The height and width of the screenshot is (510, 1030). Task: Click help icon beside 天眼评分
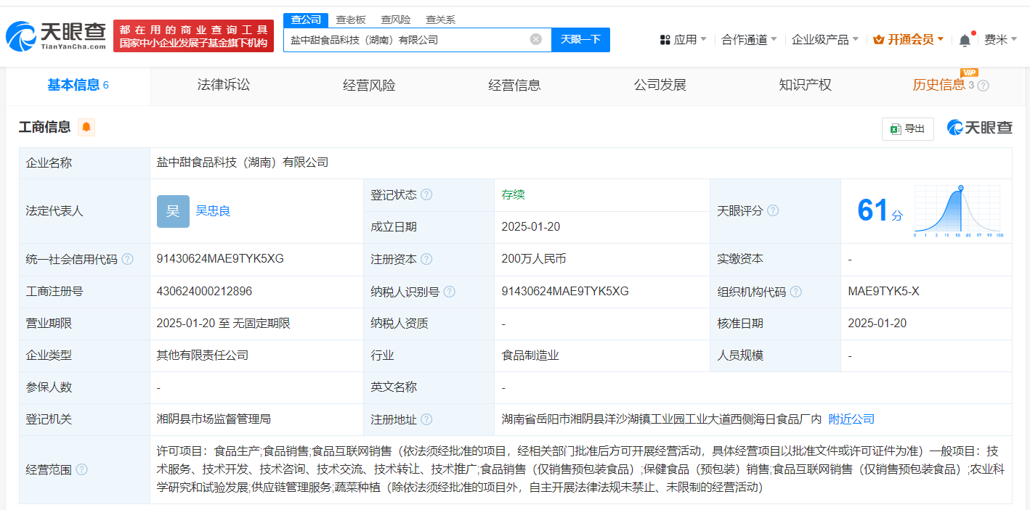[x=773, y=210]
